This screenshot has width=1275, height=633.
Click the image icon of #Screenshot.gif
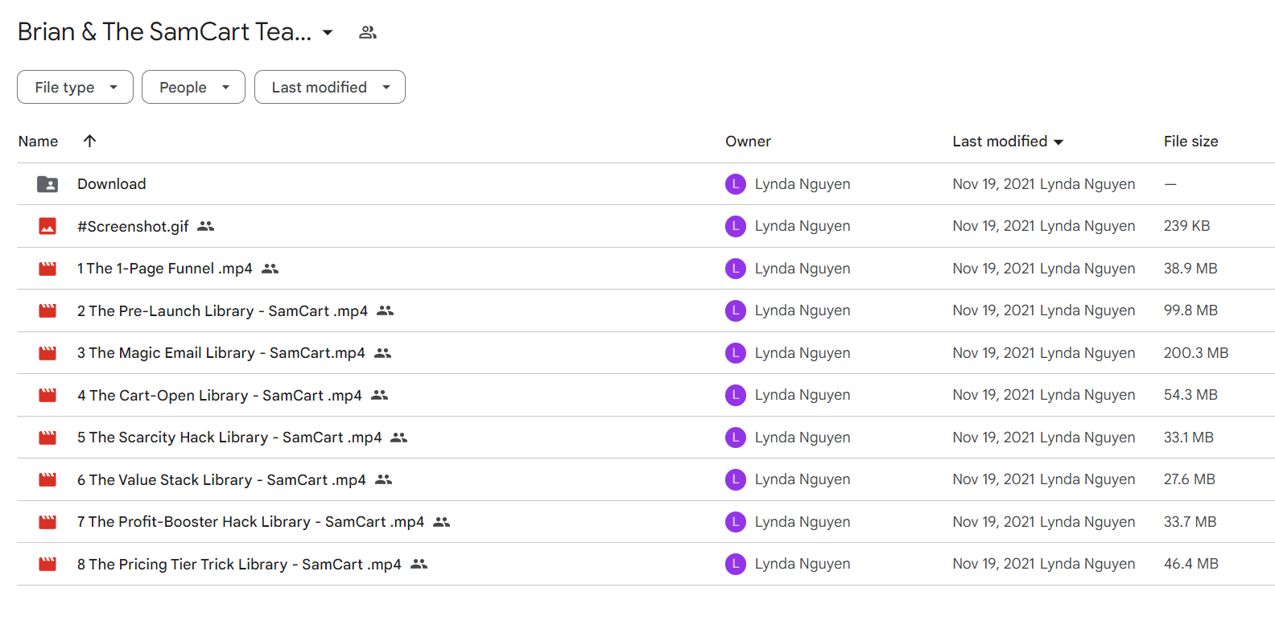point(47,226)
